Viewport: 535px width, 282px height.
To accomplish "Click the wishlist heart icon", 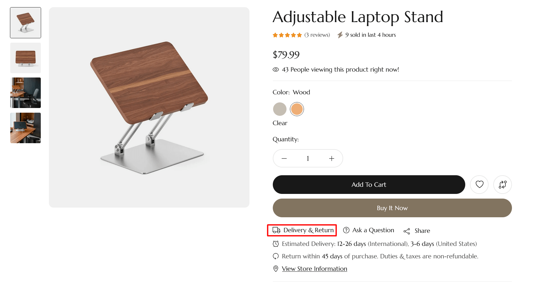I will point(479,185).
